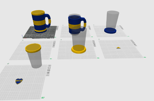Click the auto-orient icon on plate 07
Image resolution: width=154 pixels, height=101 pixels.
[49, 68]
